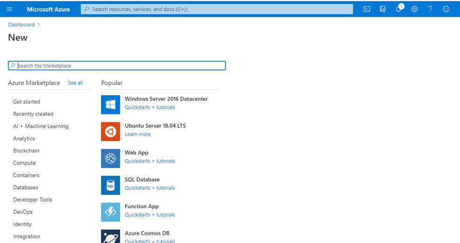Open portal settings gear

tap(414, 9)
